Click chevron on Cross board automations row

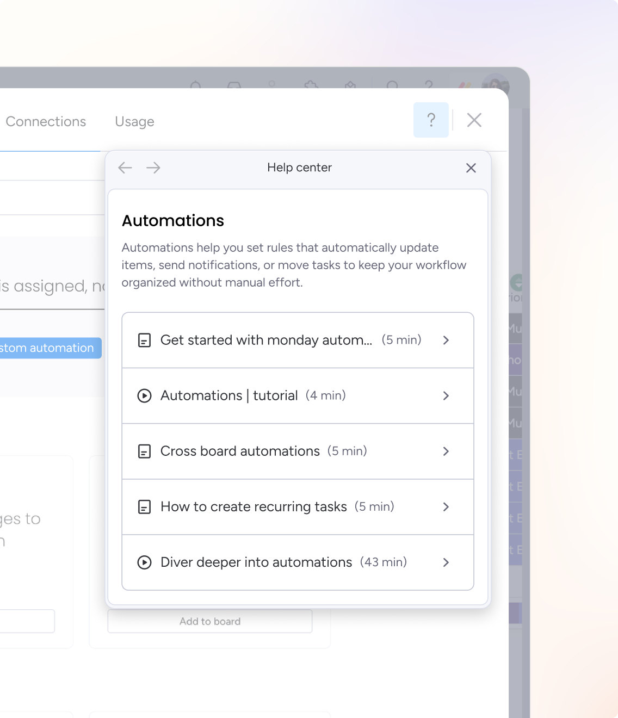[446, 451]
